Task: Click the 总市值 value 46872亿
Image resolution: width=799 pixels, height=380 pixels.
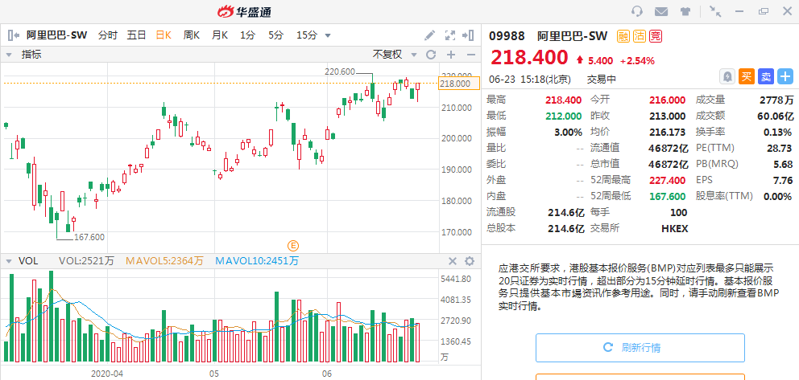Action: (x=667, y=164)
